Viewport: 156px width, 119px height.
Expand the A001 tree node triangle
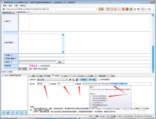point(2,76)
